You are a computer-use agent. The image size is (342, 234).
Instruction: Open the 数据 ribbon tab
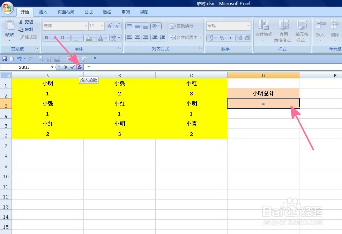[x=107, y=12]
